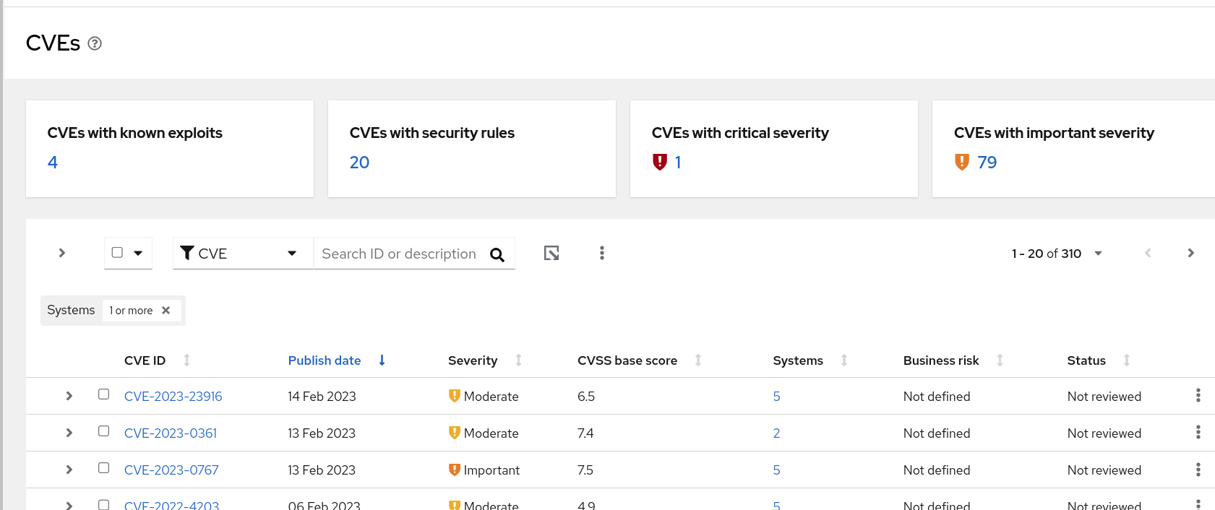Open the bulk select dropdown arrow
Image resolution: width=1215 pixels, height=510 pixels.
click(x=138, y=253)
